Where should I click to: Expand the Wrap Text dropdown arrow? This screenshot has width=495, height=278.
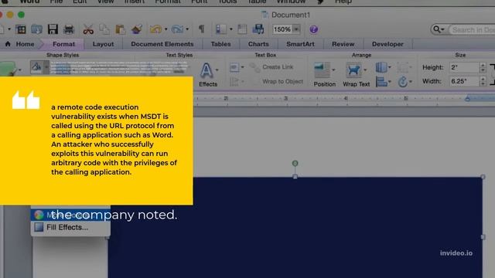coord(365,70)
